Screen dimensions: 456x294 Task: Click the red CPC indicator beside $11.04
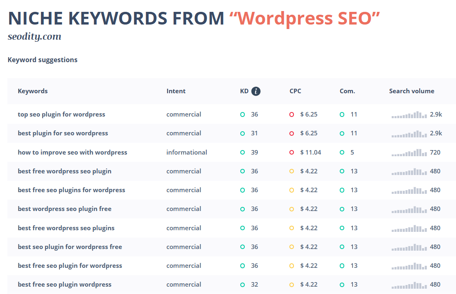tap(292, 152)
